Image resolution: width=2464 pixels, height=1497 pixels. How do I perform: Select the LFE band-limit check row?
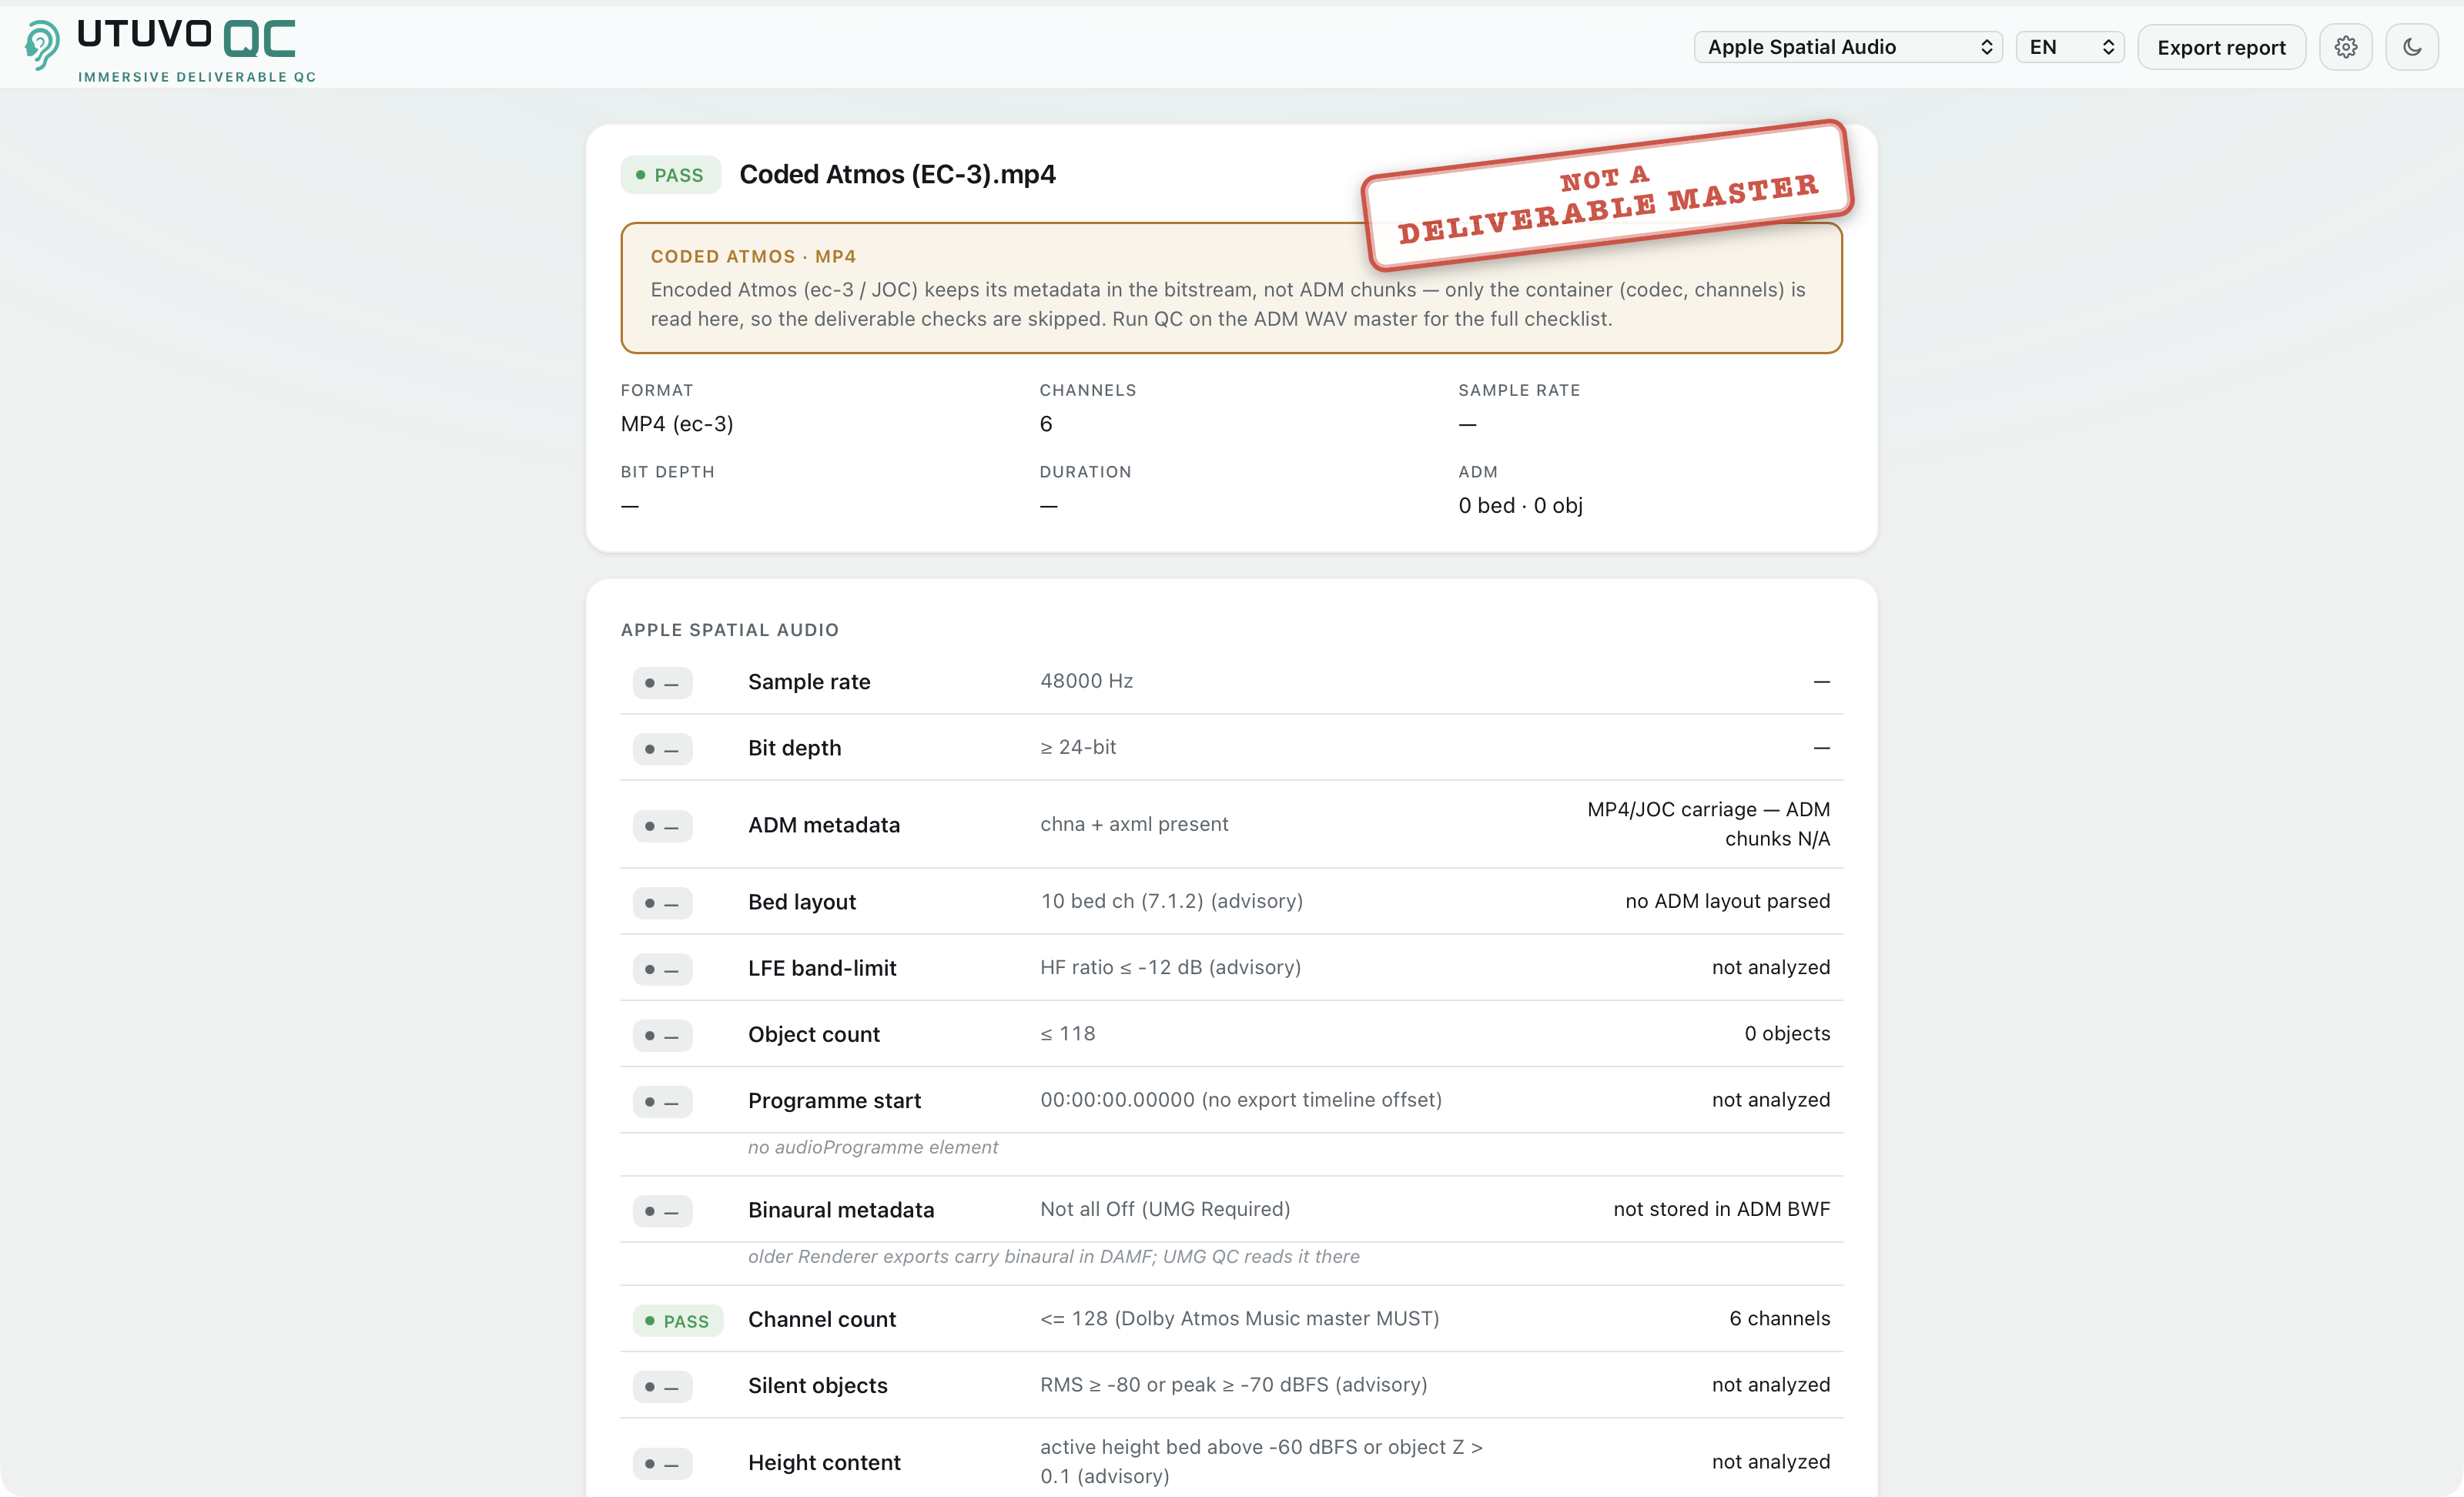point(1231,968)
